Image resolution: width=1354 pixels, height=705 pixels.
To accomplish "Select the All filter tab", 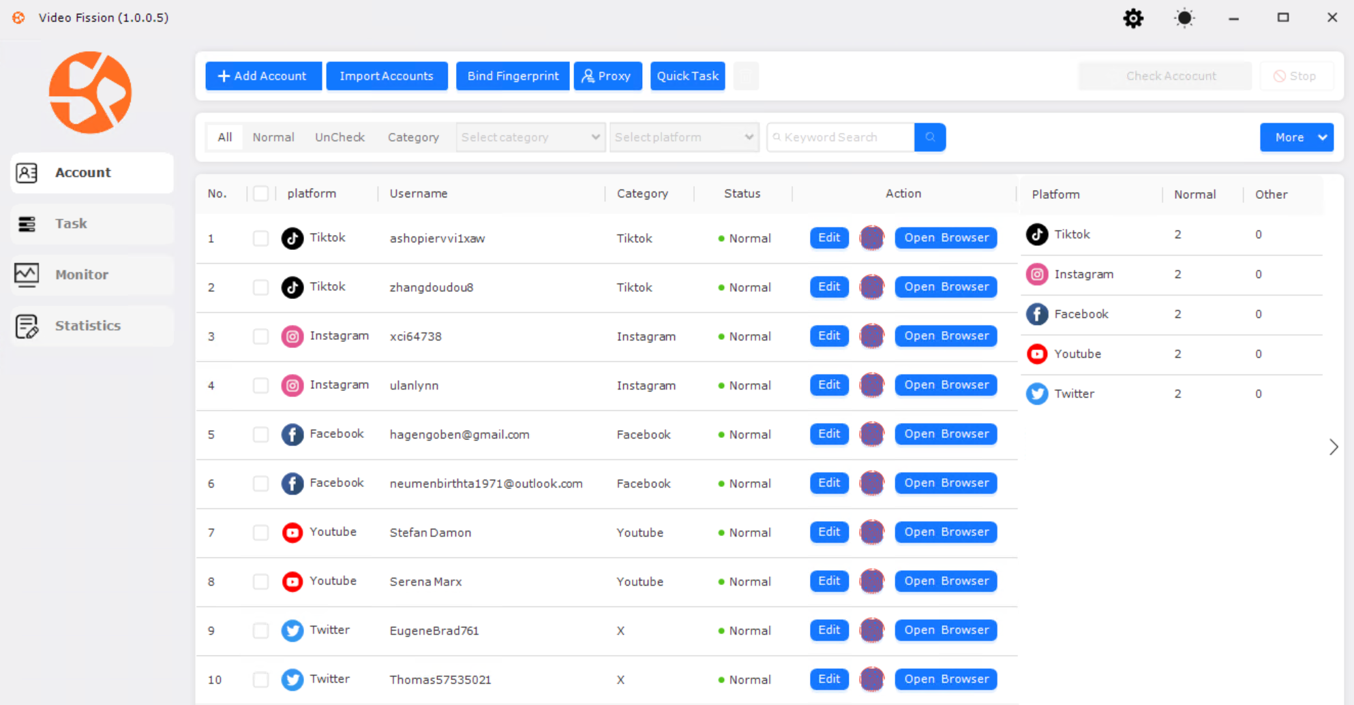I will click(x=225, y=138).
